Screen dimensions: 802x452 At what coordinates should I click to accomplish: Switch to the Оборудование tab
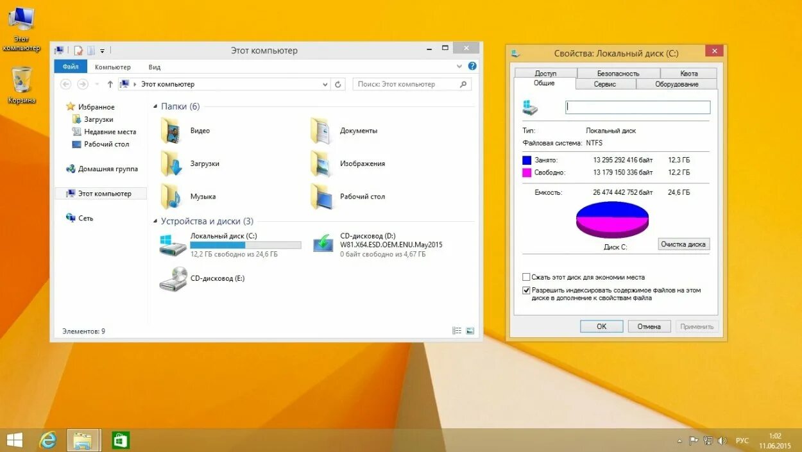coord(677,84)
